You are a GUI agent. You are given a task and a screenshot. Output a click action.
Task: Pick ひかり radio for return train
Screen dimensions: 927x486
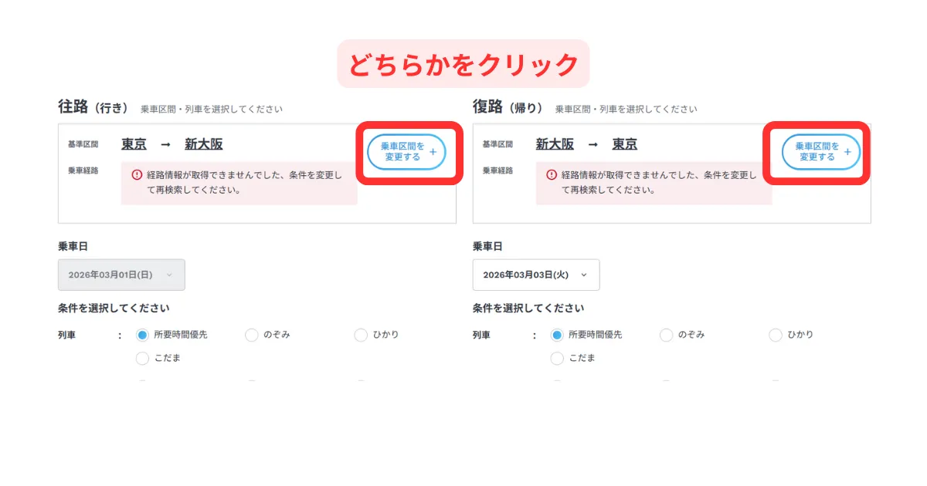pyautogui.click(x=776, y=335)
